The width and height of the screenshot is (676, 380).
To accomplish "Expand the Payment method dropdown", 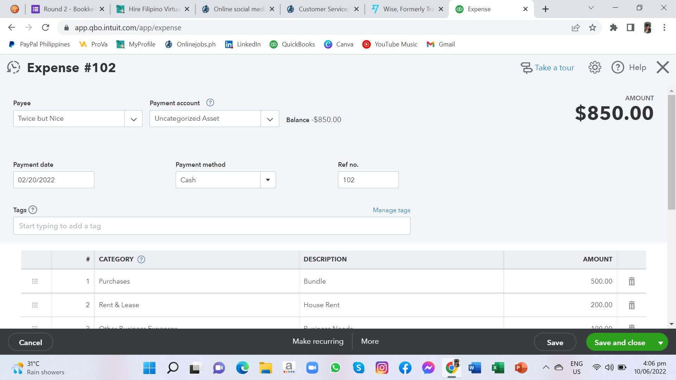I will pos(268,180).
